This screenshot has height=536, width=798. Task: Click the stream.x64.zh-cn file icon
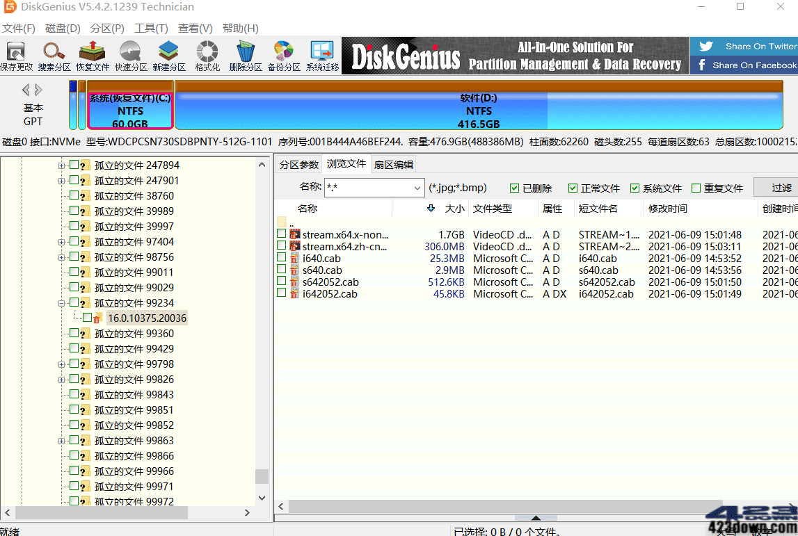295,246
